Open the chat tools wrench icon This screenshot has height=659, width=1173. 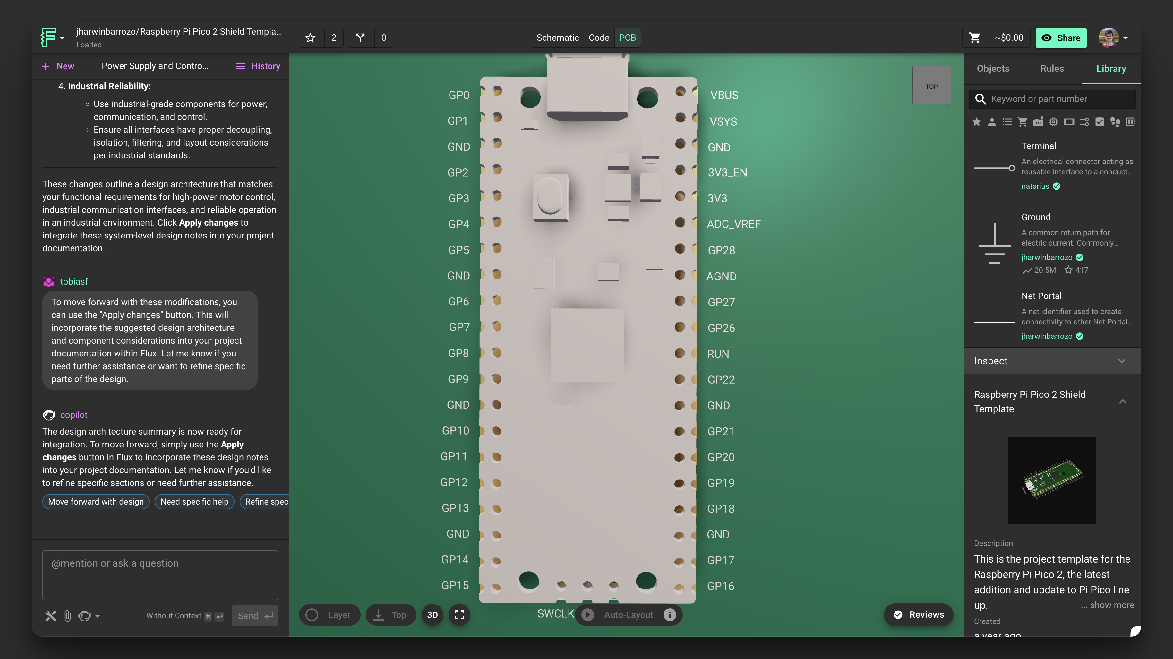click(x=51, y=616)
